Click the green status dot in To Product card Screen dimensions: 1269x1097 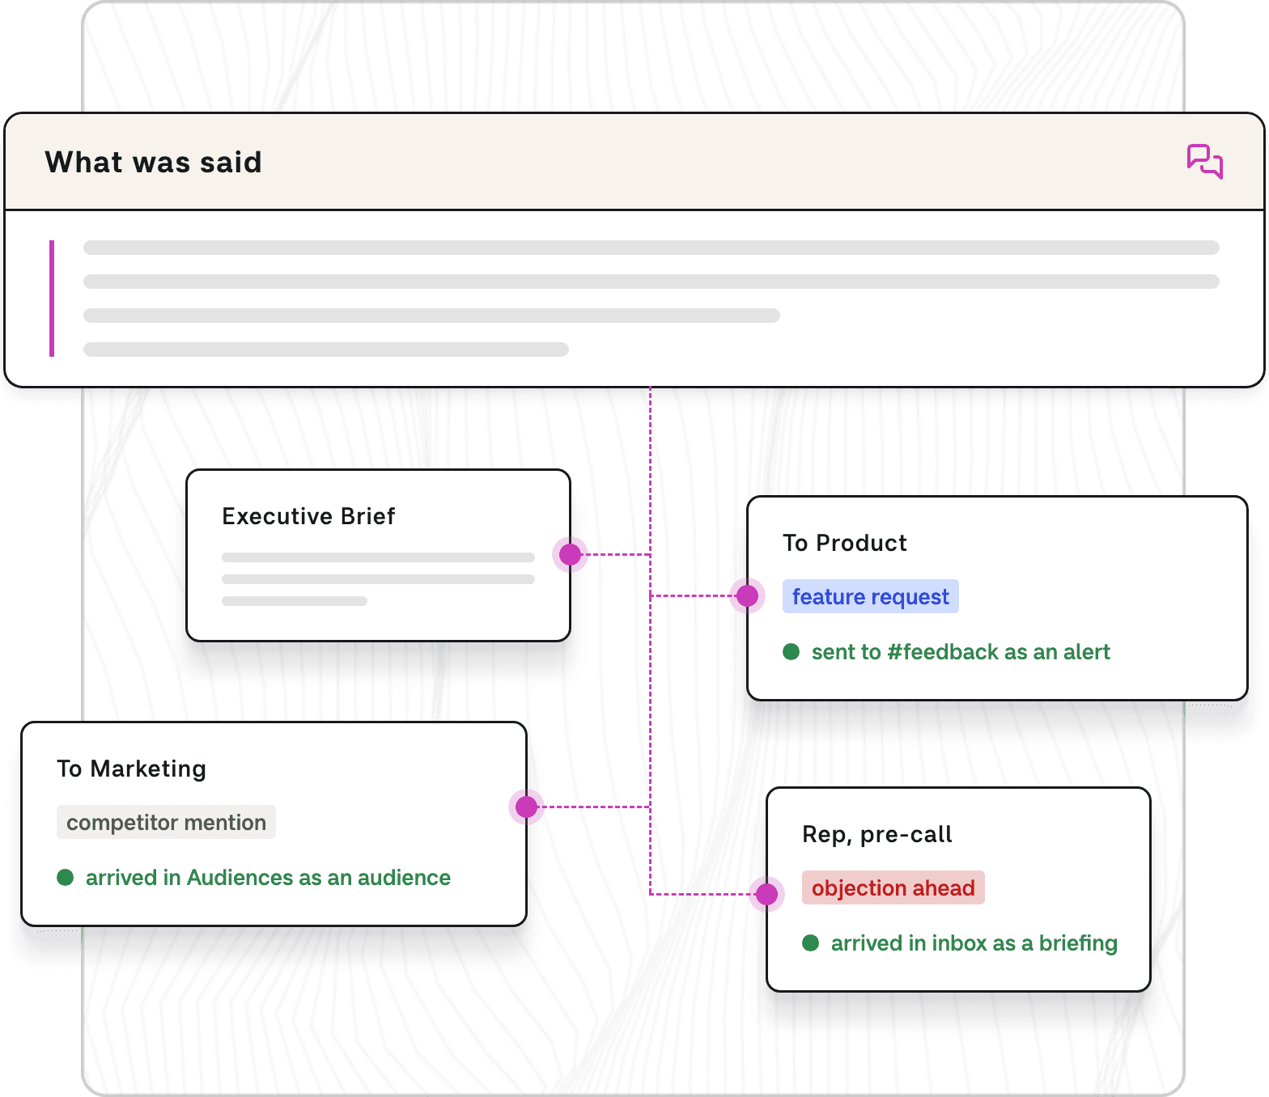click(x=792, y=652)
